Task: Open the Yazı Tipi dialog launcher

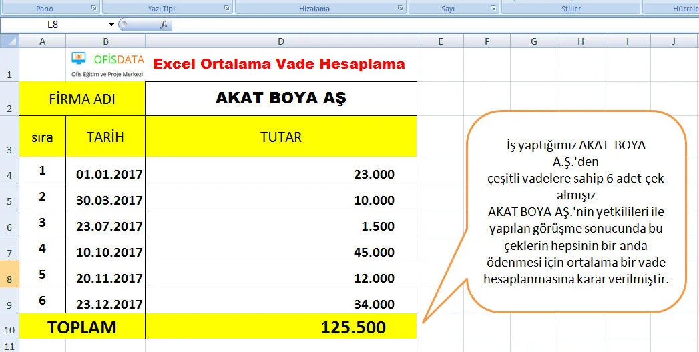Action: [x=227, y=9]
